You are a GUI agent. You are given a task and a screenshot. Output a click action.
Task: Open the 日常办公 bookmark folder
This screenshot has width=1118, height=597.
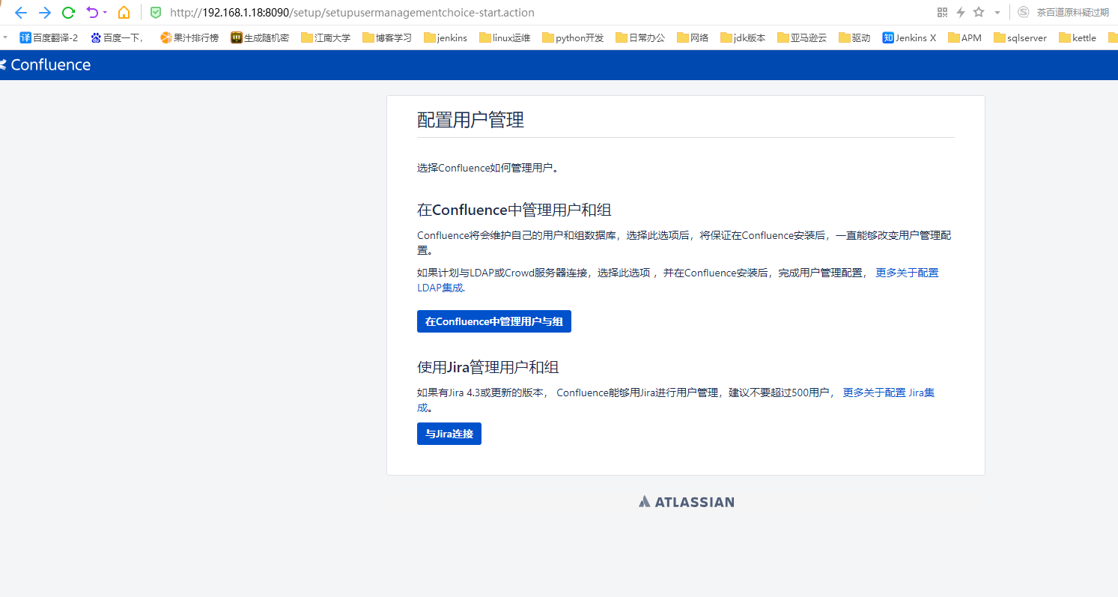click(x=640, y=37)
